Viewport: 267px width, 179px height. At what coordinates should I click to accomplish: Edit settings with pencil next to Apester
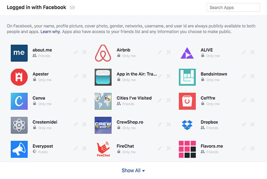point(76,76)
